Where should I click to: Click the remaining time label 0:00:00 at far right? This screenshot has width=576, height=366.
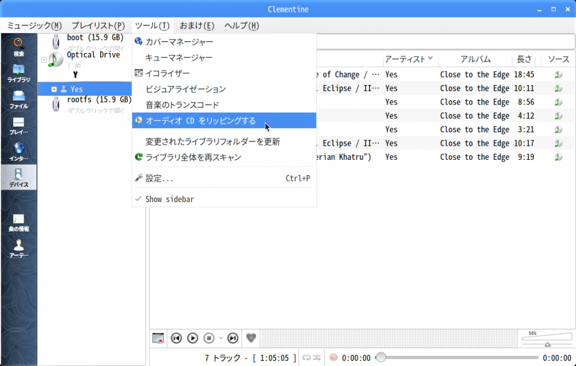click(x=557, y=358)
